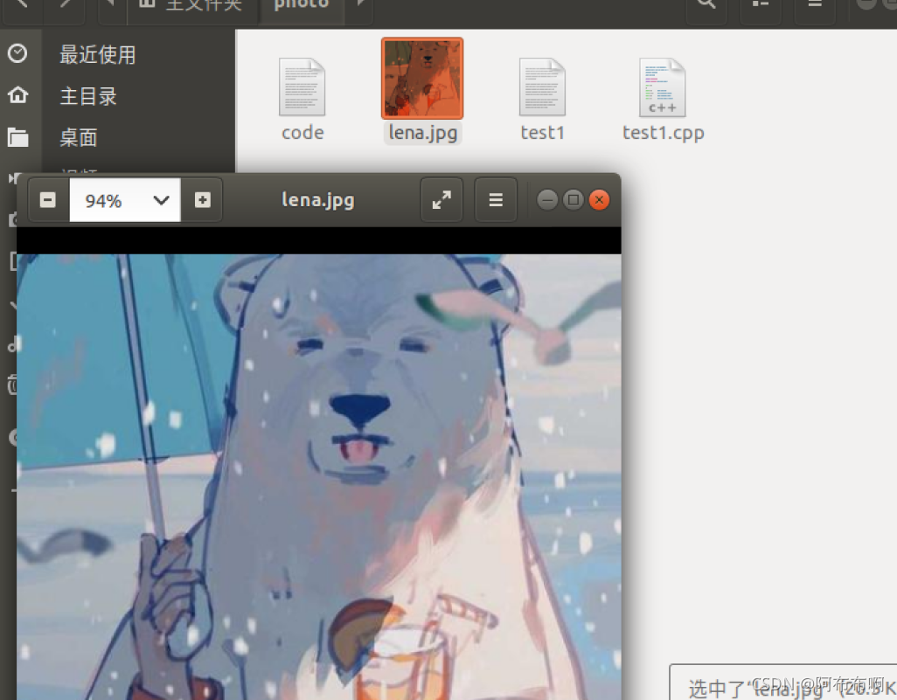Enter fullscreen in the lena.jpg viewer
Screen dimensions: 897x700
pyautogui.click(x=442, y=200)
